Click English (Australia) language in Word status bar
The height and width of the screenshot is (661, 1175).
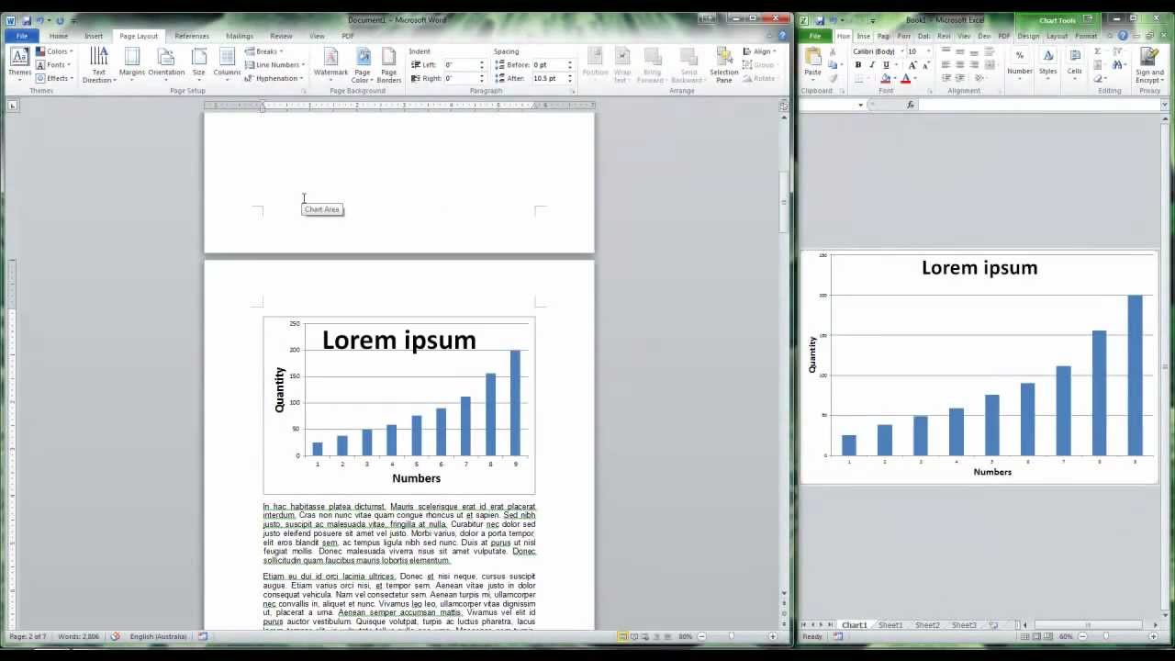(158, 636)
